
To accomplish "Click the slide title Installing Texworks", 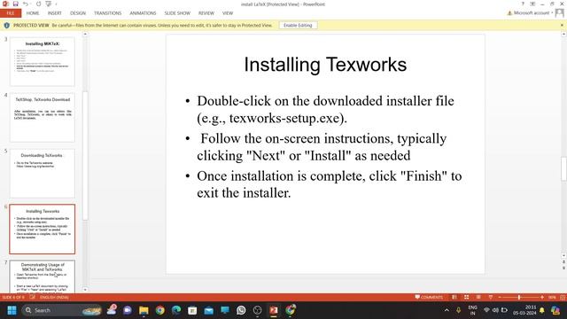I will [325, 65].
